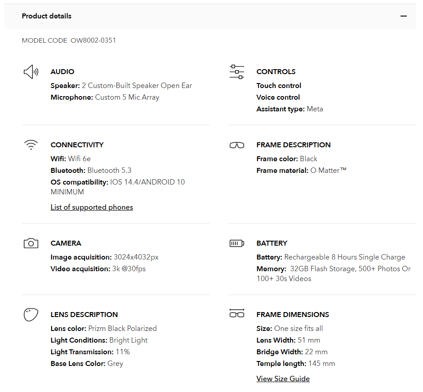The image size is (423, 392).
Task: Click the Assistant type Meta text
Action: [315, 109]
